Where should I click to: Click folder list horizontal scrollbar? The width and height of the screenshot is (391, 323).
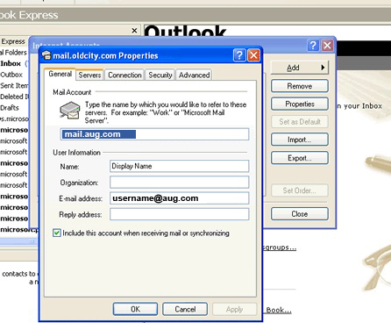coord(18,241)
